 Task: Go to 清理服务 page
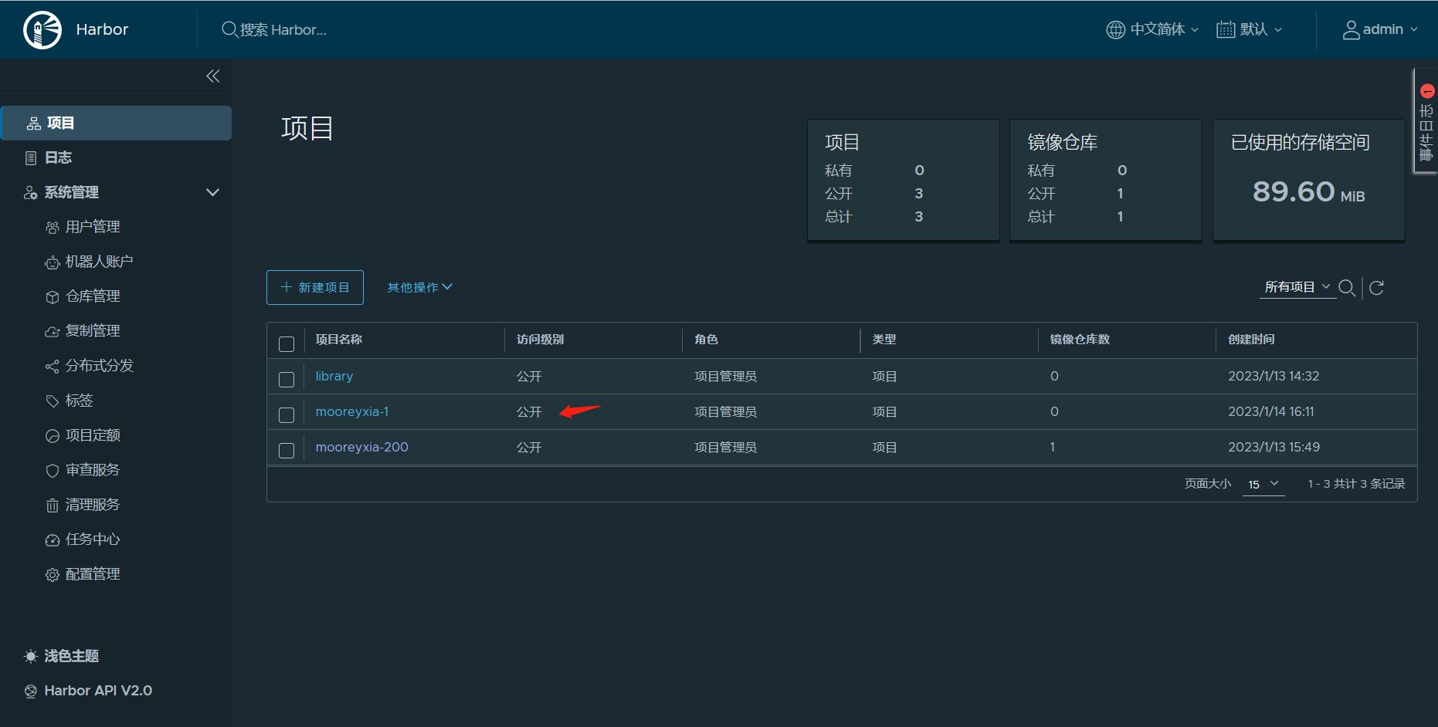point(93,505)
